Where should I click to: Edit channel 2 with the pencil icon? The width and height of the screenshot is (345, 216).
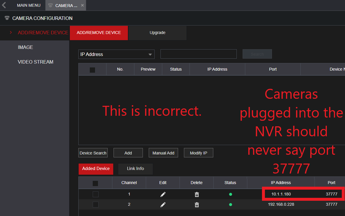(163, 205)
